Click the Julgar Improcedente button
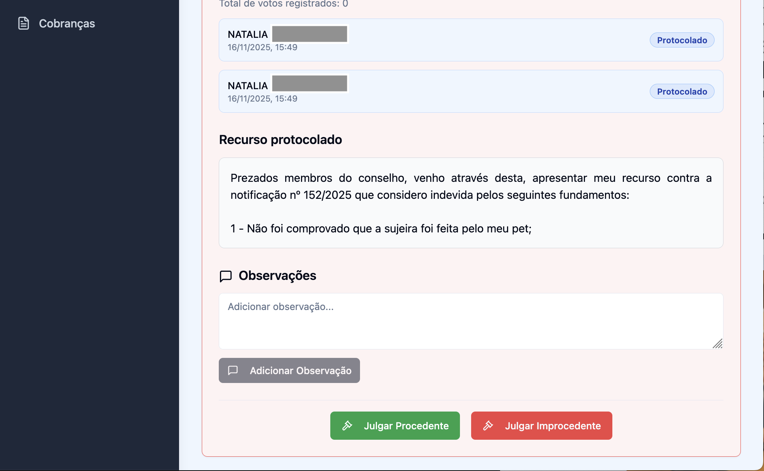This screenshot has height=471, width=764. 541,425
